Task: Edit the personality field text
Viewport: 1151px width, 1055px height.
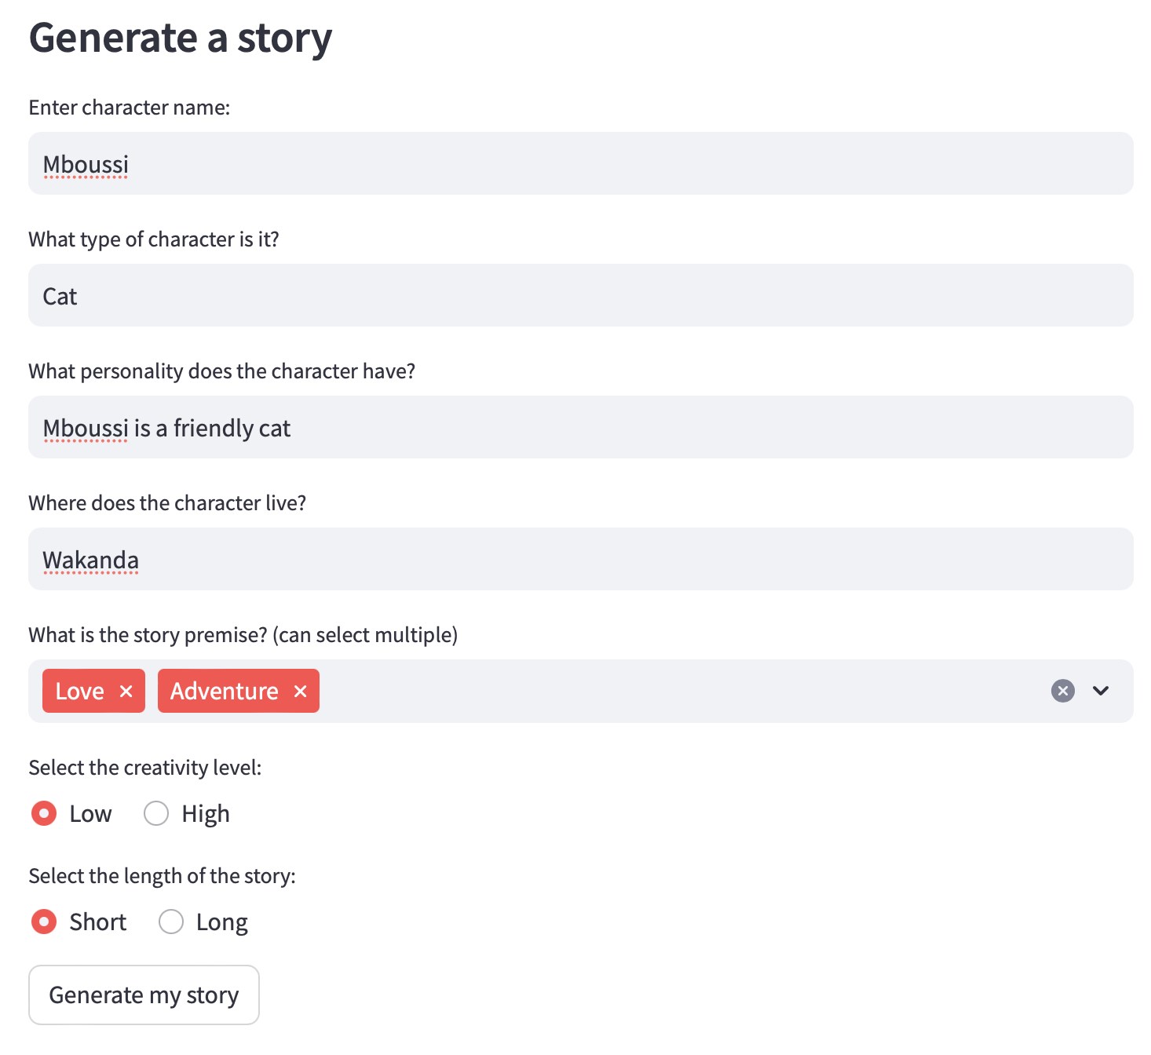Action: point(580,428)
